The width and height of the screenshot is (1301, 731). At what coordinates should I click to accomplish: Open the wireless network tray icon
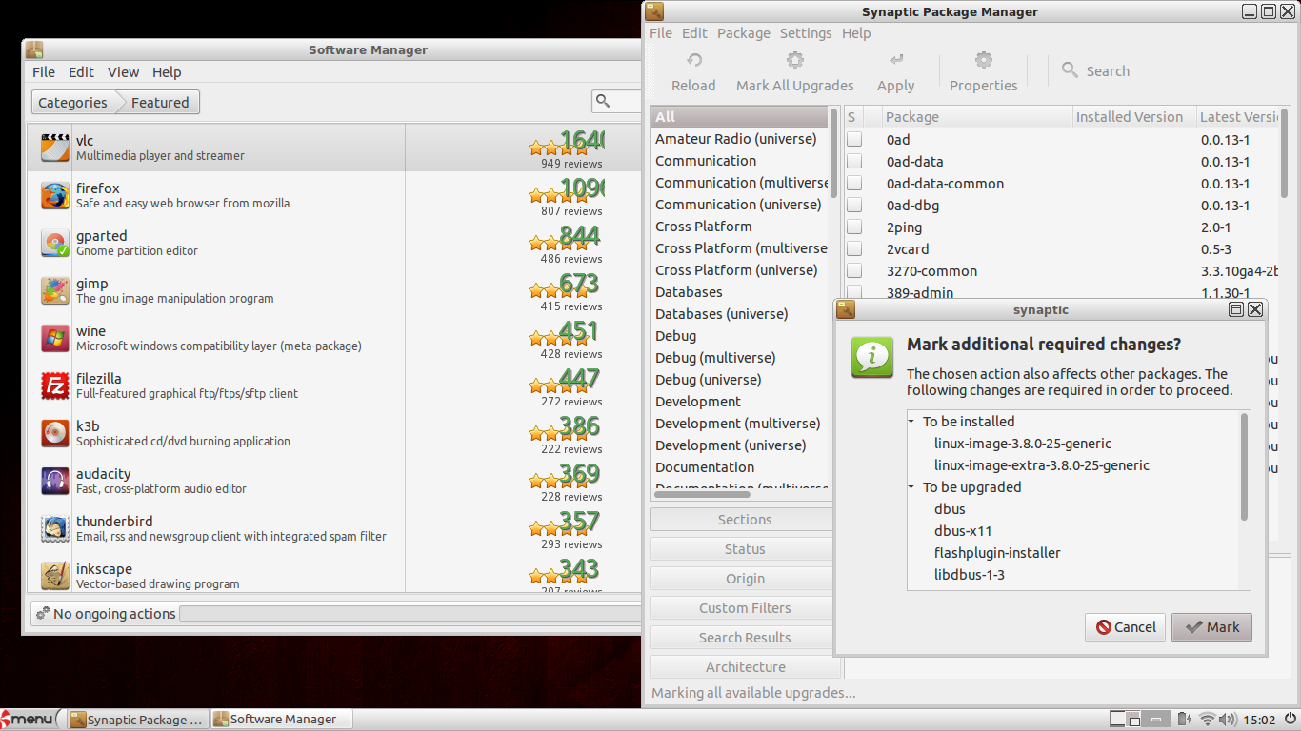(1207, 720)
